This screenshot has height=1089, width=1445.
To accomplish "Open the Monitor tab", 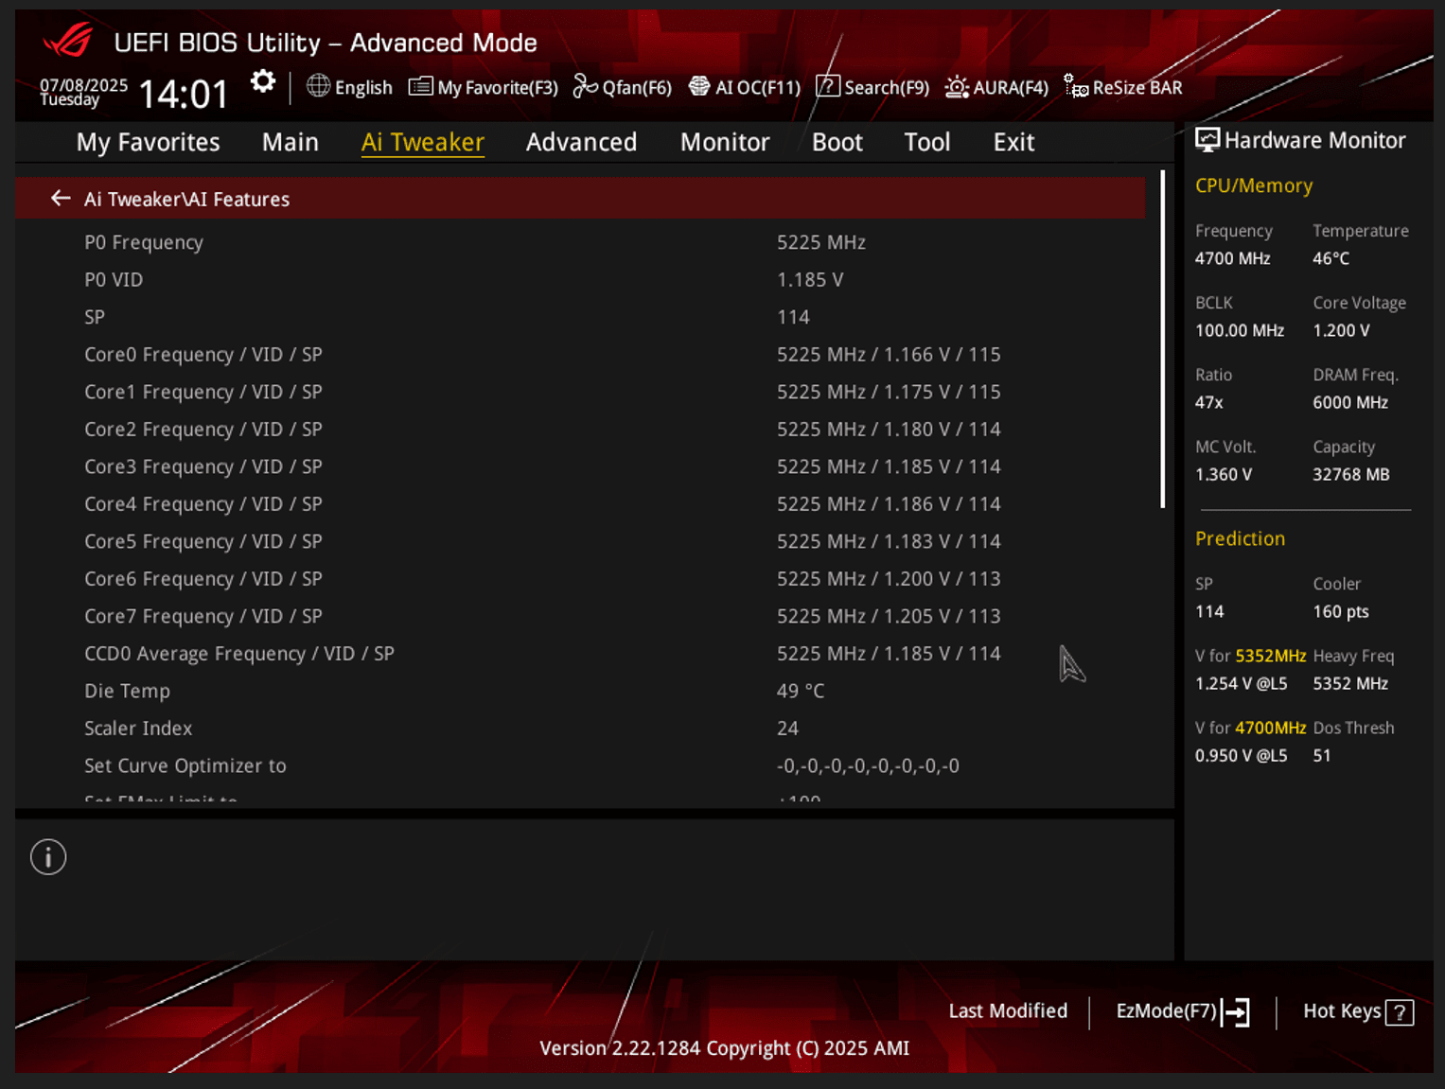I will tap(725, 142).
